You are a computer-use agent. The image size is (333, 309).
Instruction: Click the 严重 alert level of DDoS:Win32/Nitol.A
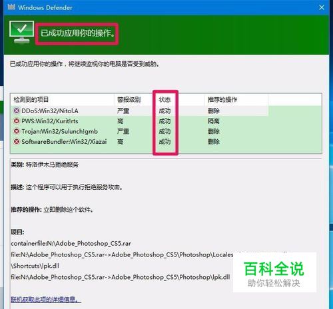pos(123,111)
